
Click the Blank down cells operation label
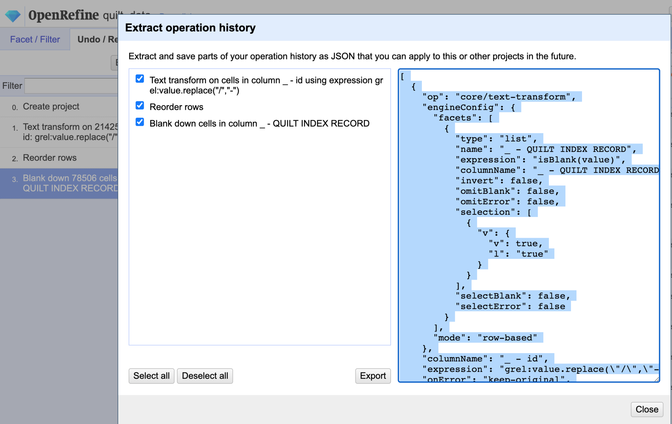[x=259, y=123]
